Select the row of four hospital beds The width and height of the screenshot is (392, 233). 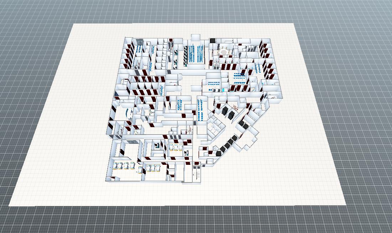(x=124, y=166)
